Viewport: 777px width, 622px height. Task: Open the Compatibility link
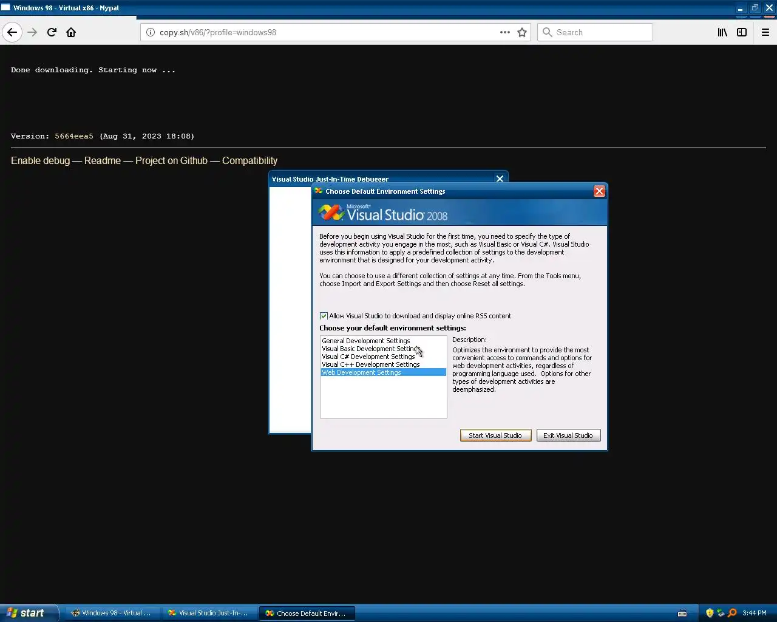(x=249, y=160)
